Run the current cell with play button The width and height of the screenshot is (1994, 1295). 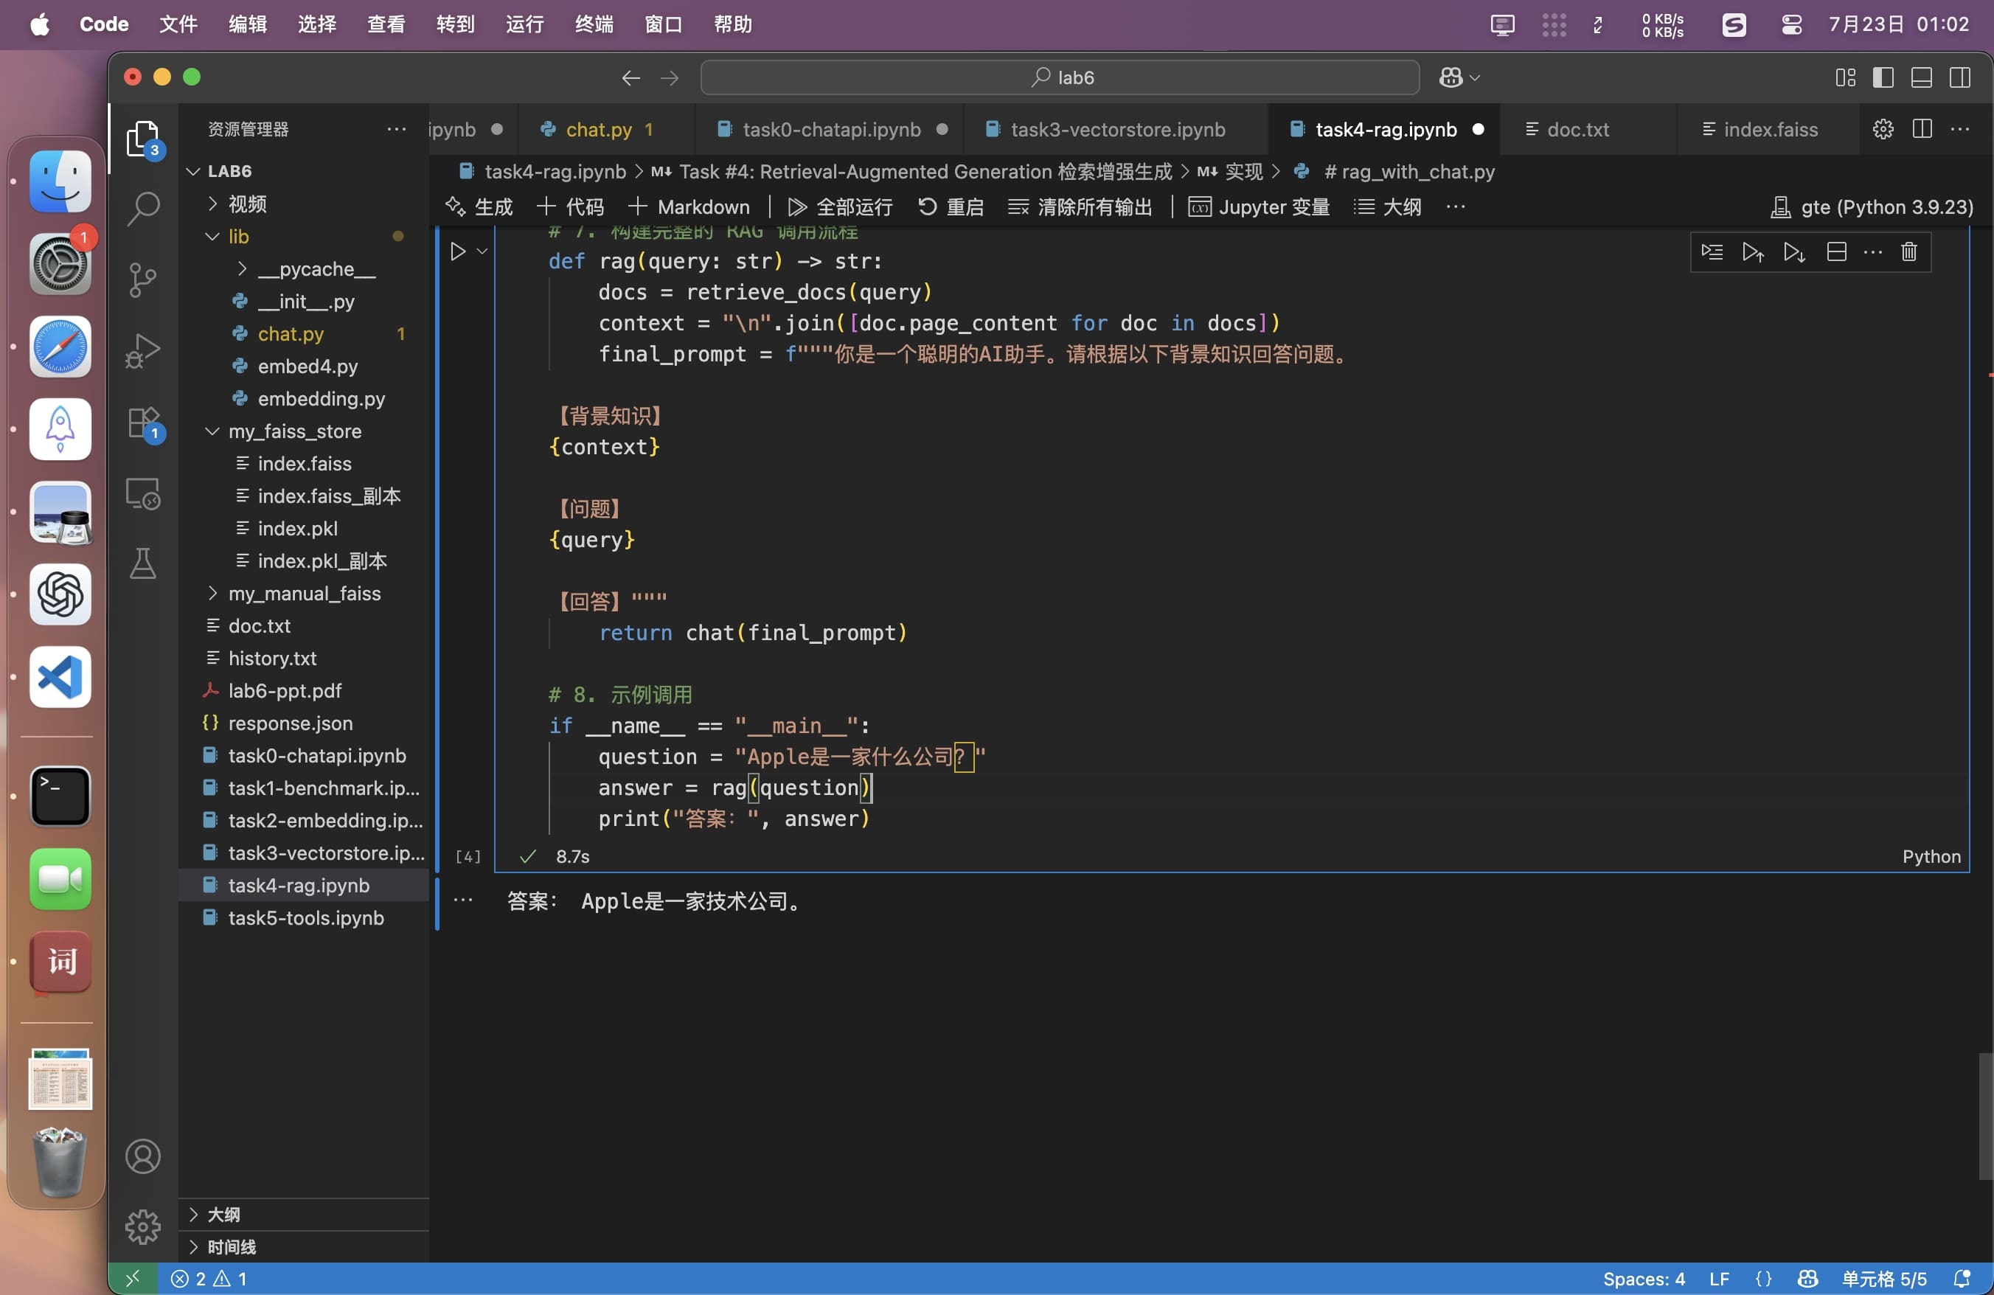[457, 251]
